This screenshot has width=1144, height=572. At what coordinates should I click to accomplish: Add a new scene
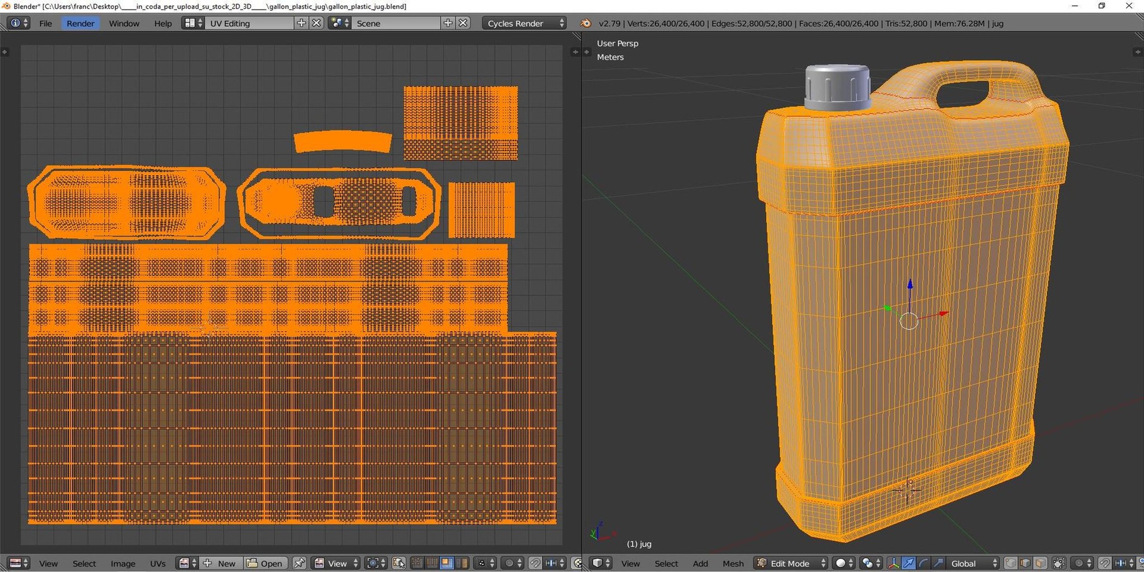pos(448,23)
